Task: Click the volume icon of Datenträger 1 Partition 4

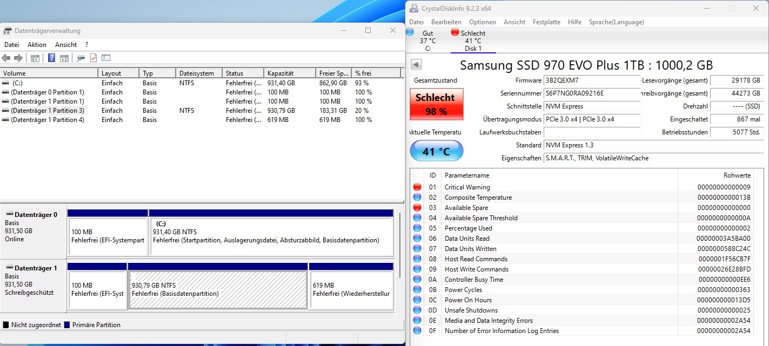Action: click(x=5, y=120)
